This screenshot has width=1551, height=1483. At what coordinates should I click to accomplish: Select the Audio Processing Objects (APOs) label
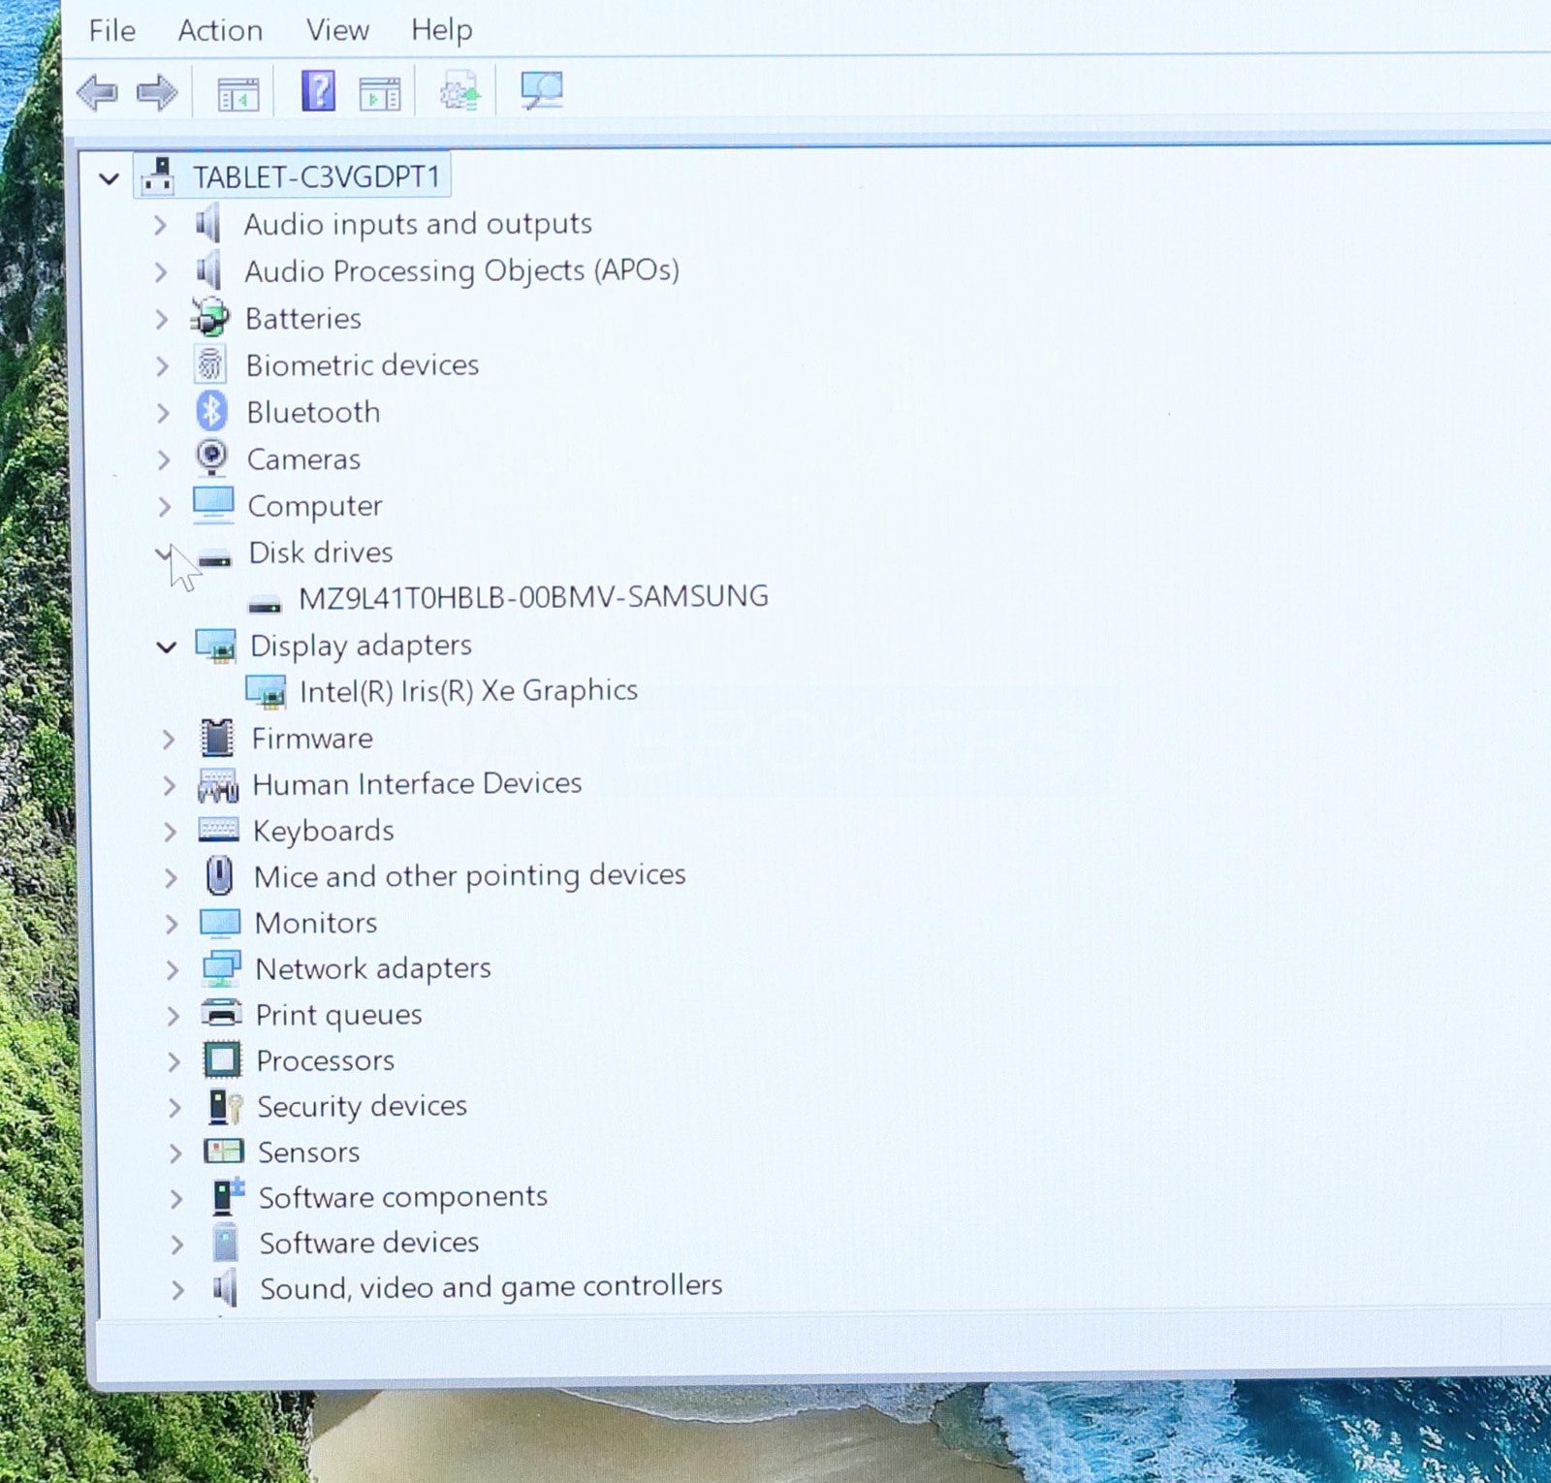pyautogui.click(x=461, y=270)
